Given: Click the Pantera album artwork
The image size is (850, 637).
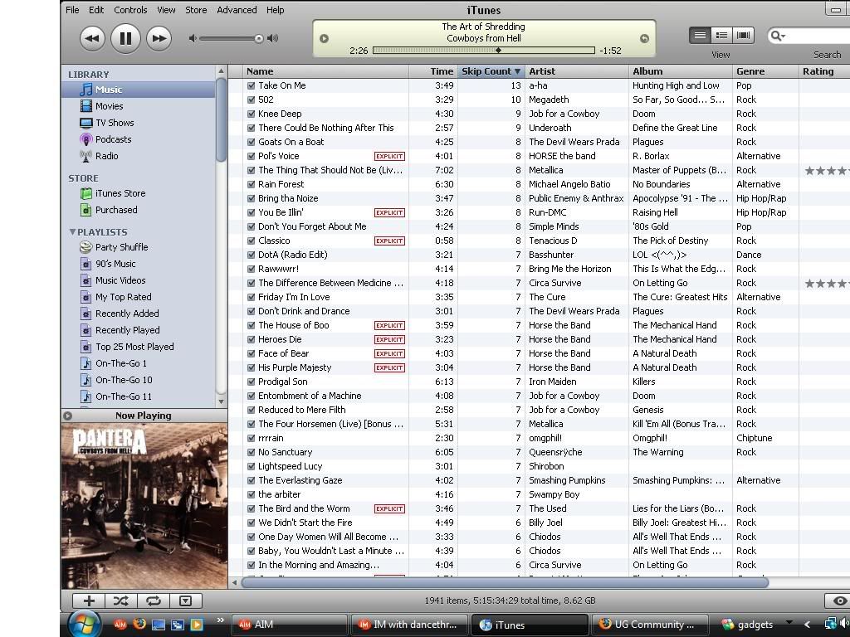Looking at the screenshot, I should (x=144, y=506).
